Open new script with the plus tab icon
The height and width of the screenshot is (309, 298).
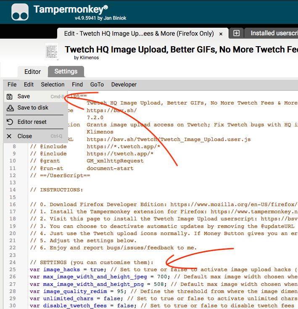(x=236, y=33)
